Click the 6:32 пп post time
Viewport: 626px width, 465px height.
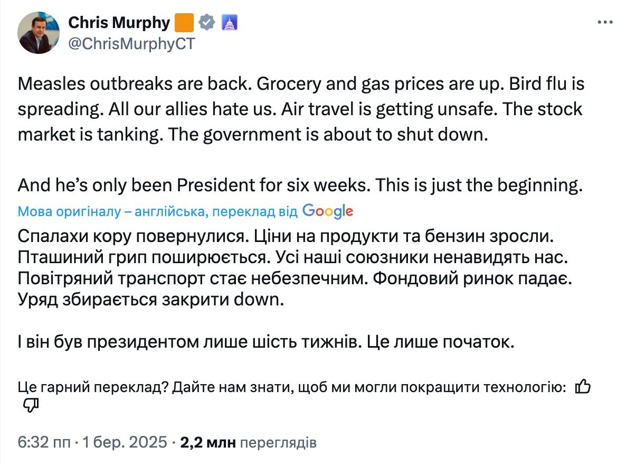43,442
